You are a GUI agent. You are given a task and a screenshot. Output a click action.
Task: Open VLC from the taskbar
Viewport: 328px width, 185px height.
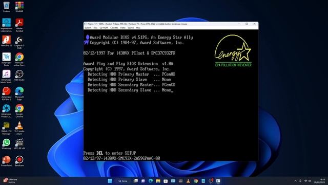point(188,181)
